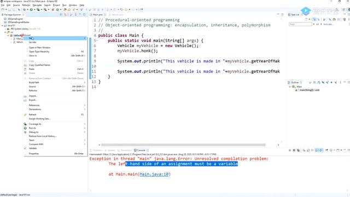Click the Open Type toolbar icon

pos(65,10)
